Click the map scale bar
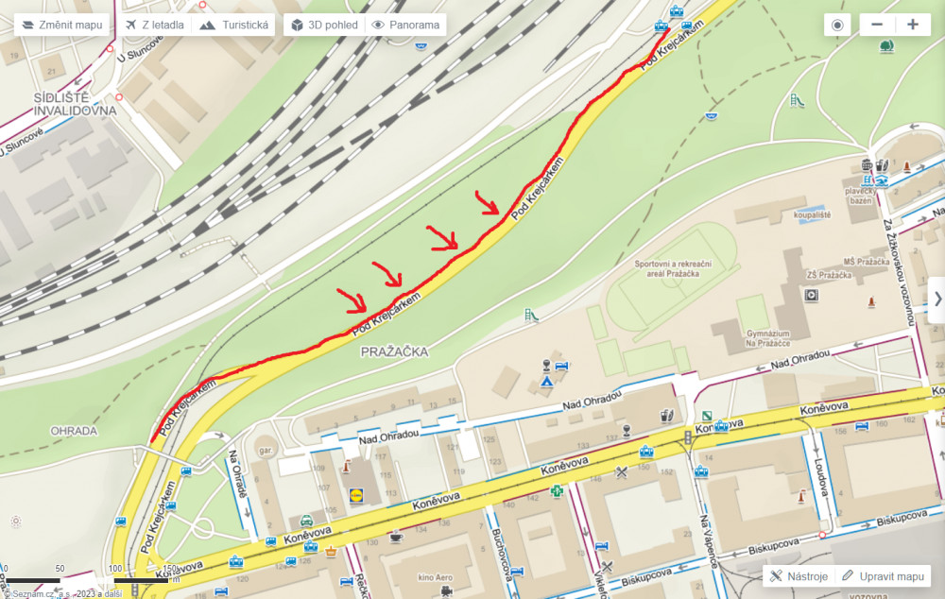 coord(87,580)
